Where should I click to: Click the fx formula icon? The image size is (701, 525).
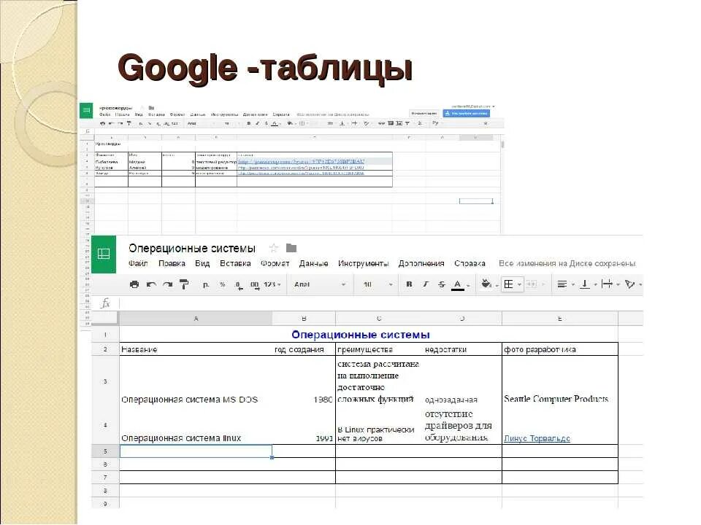(105, 303)
